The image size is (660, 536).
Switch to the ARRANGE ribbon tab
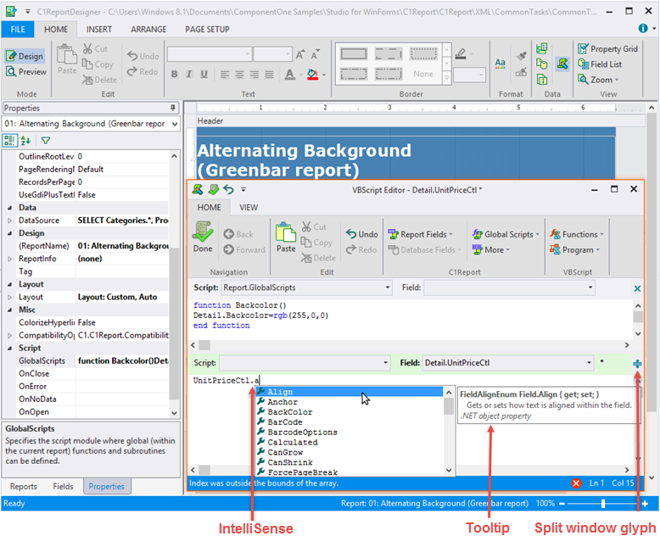(x=148, y=29)
